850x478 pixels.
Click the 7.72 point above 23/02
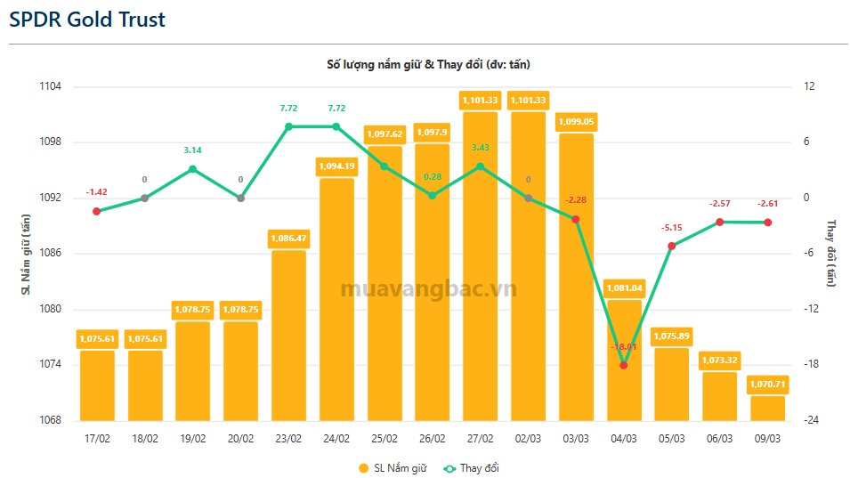pos(288,126)
